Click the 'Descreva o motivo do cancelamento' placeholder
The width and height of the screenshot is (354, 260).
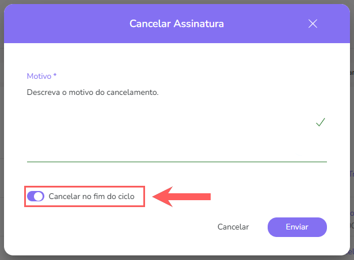point(92,92)
